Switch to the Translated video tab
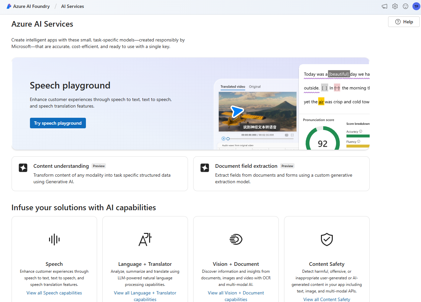The height and width of the screenshot is (302, 421). [233, 87]
